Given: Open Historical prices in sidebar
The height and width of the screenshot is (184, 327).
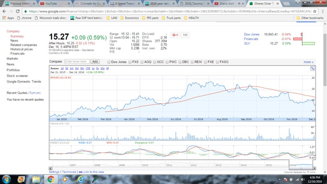Looking at the screenshot, I should pos(21,49).
